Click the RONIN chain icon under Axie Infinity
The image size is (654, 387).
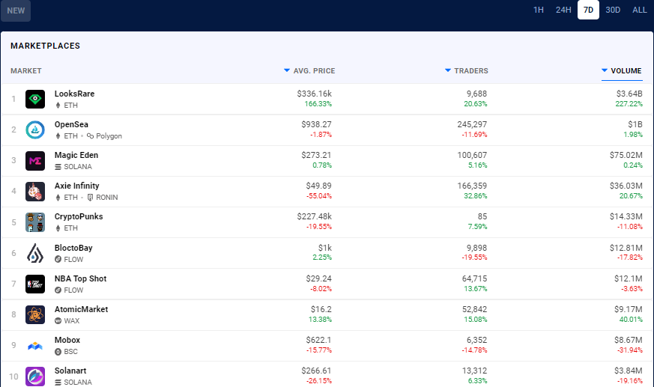pos(90,198)
